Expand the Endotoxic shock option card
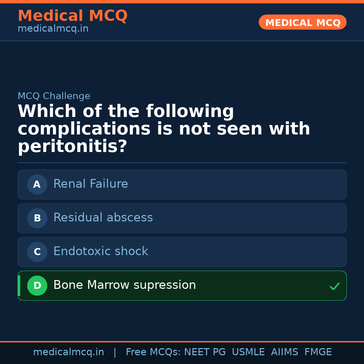This screenshot has height=364, width=364. pos(182,252)
